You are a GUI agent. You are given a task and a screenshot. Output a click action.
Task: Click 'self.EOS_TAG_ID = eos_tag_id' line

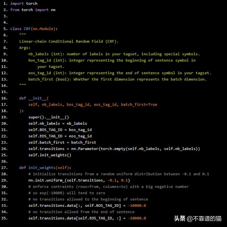(x=60, y=136)
